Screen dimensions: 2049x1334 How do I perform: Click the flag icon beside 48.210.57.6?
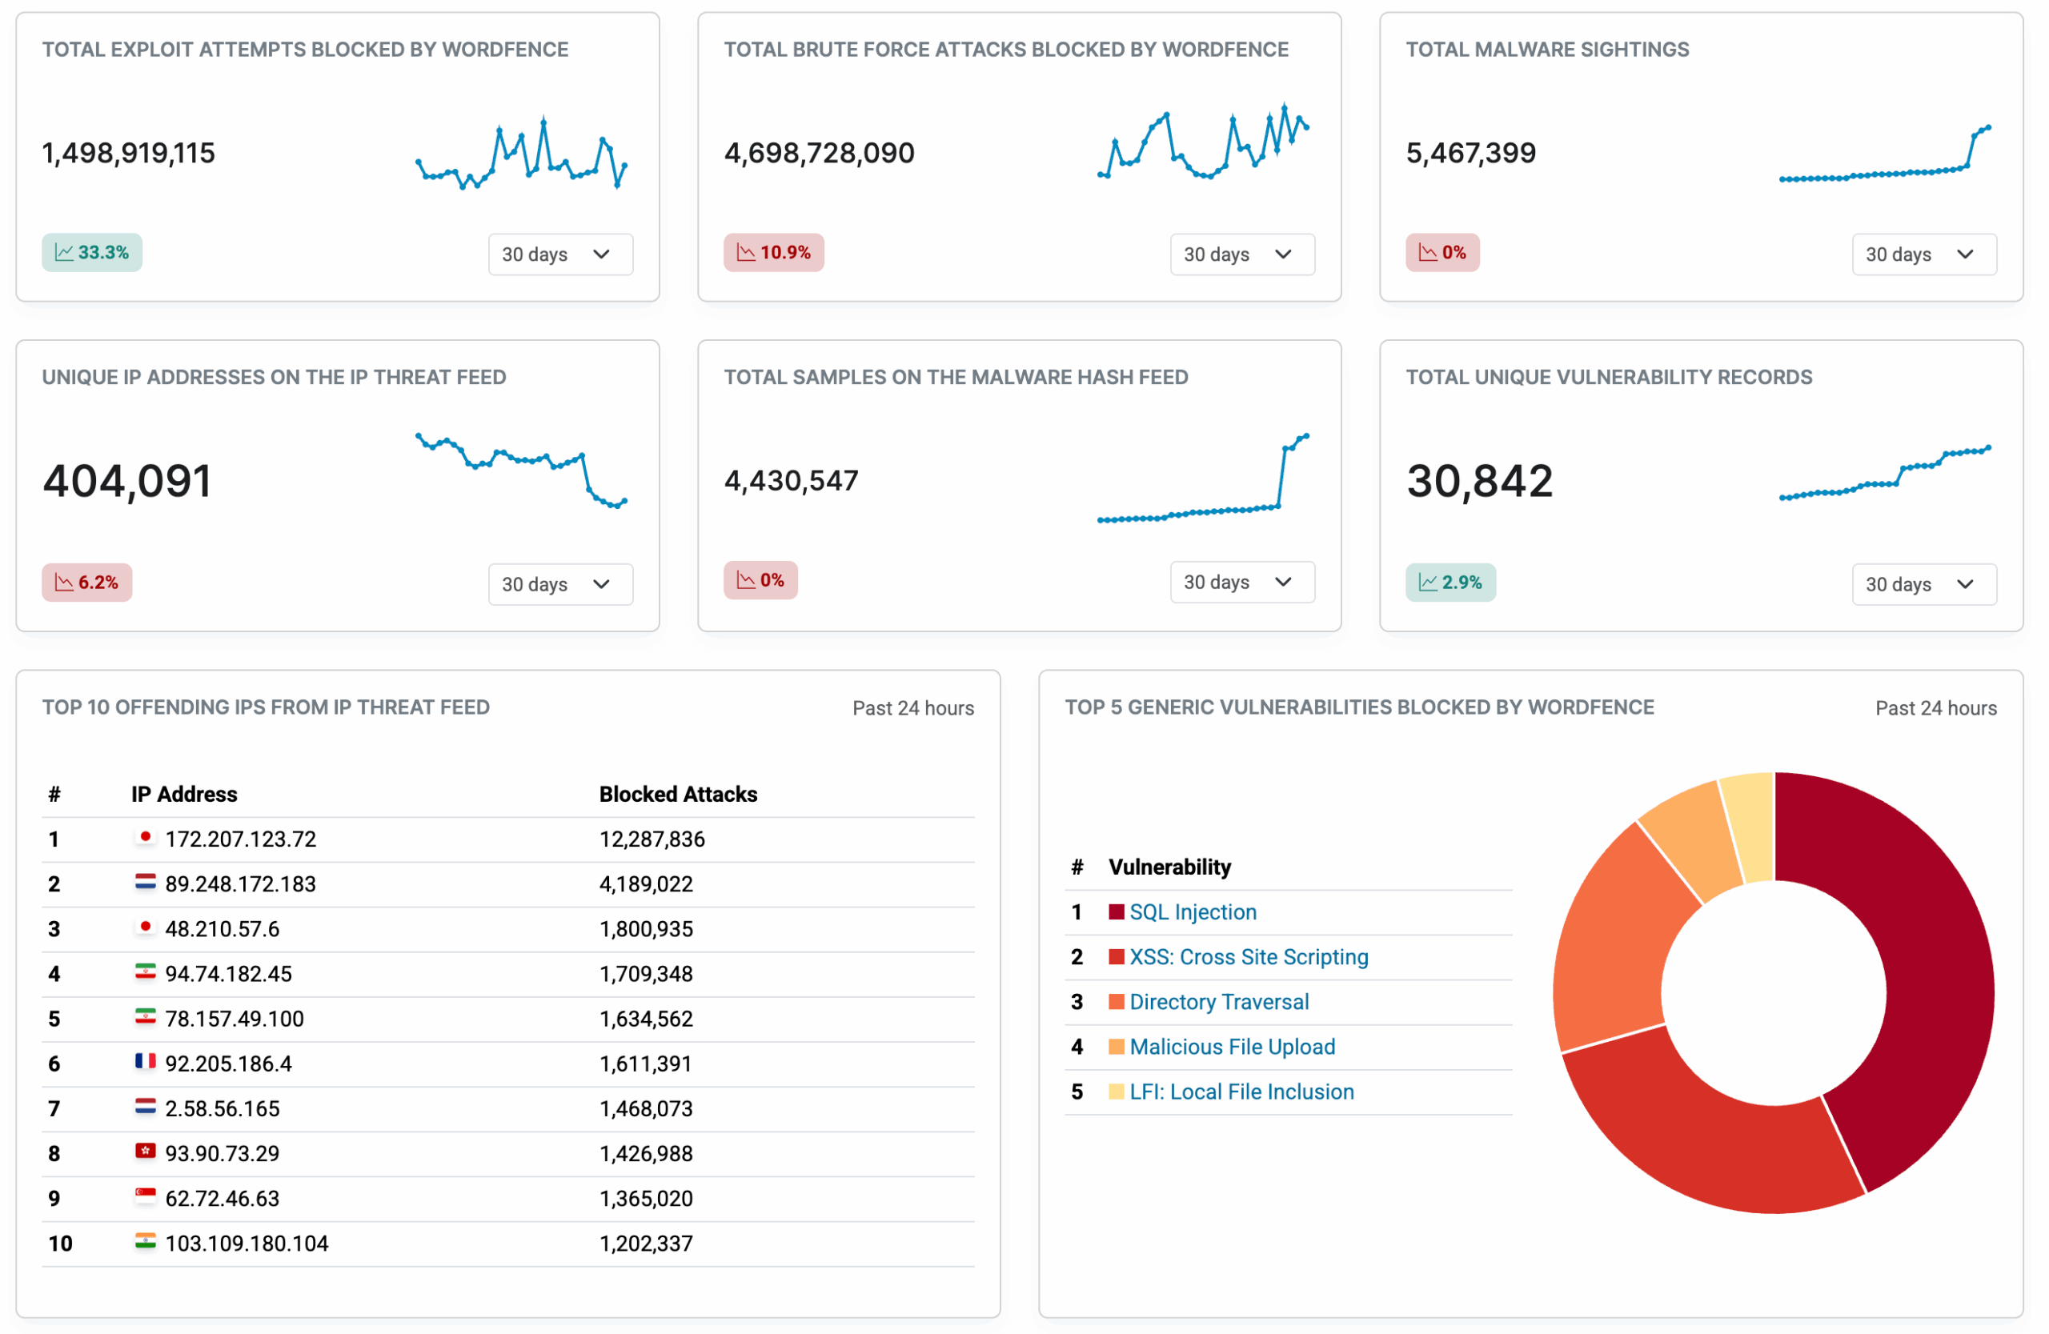(x=146, y=927)
